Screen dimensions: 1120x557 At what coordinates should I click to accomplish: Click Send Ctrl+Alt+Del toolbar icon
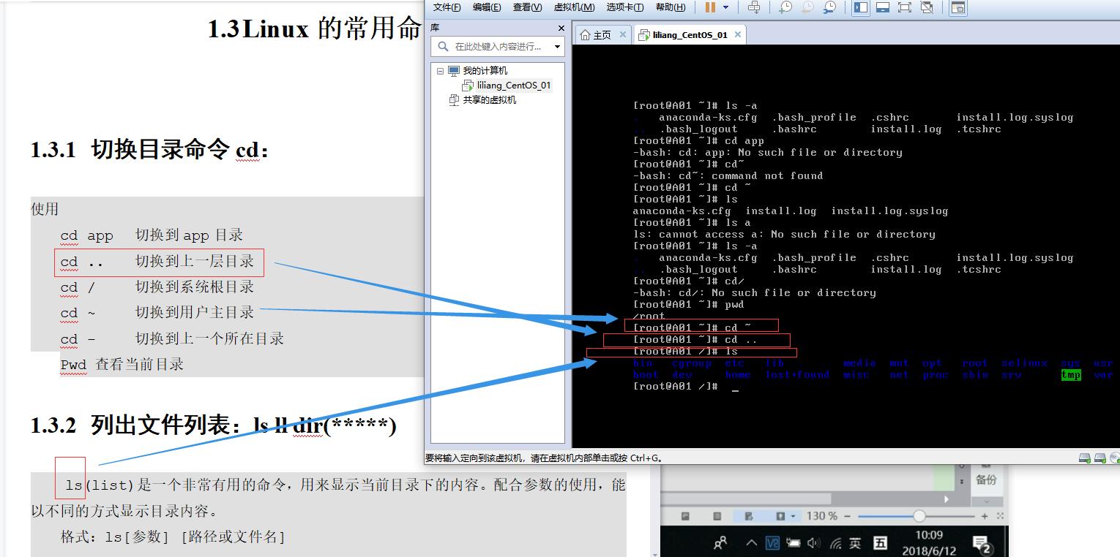click(x=754, y=7)
